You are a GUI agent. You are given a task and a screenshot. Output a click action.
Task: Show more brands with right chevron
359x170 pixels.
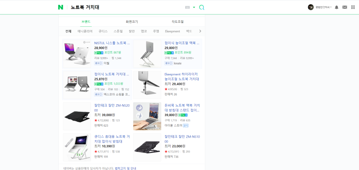(200, 31)
